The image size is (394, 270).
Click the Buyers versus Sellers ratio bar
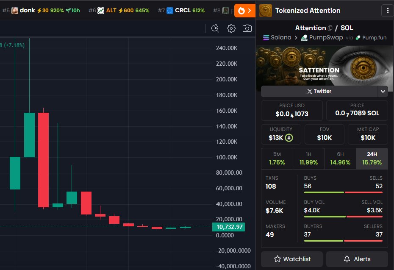[x=343, y=241]
